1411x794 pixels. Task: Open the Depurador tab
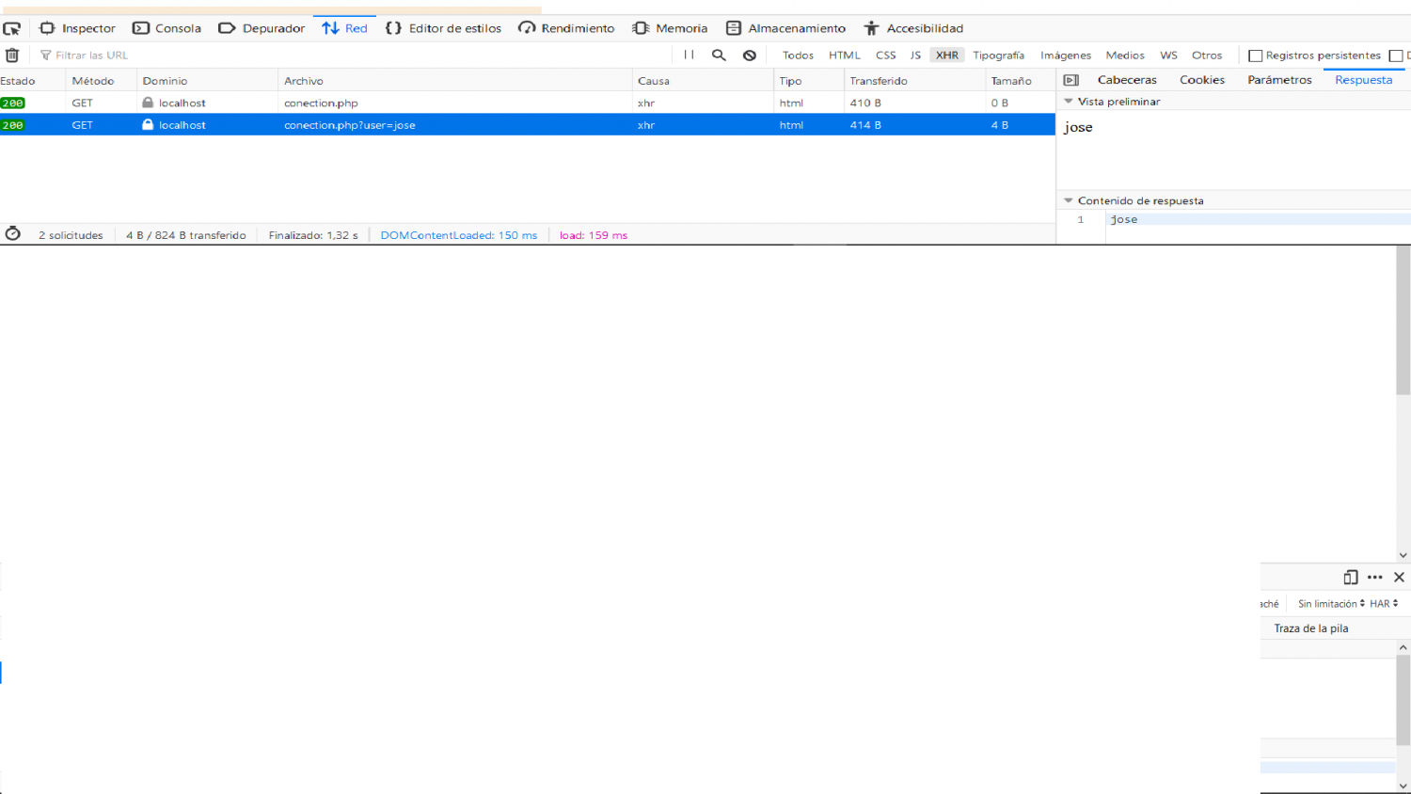(262, 28)
